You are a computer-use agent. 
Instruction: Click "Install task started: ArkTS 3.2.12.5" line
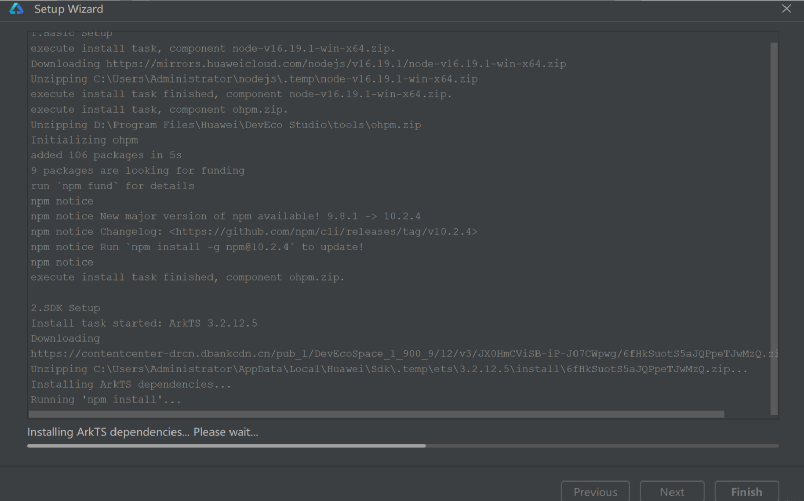(x=144, y=323)
